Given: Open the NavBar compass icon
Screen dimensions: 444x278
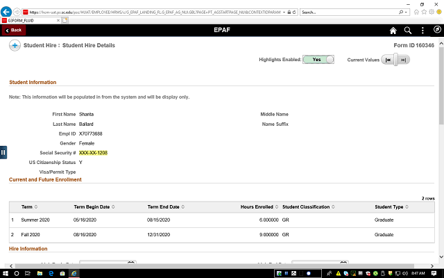Looking at the screenshot, I should [437, 29].
